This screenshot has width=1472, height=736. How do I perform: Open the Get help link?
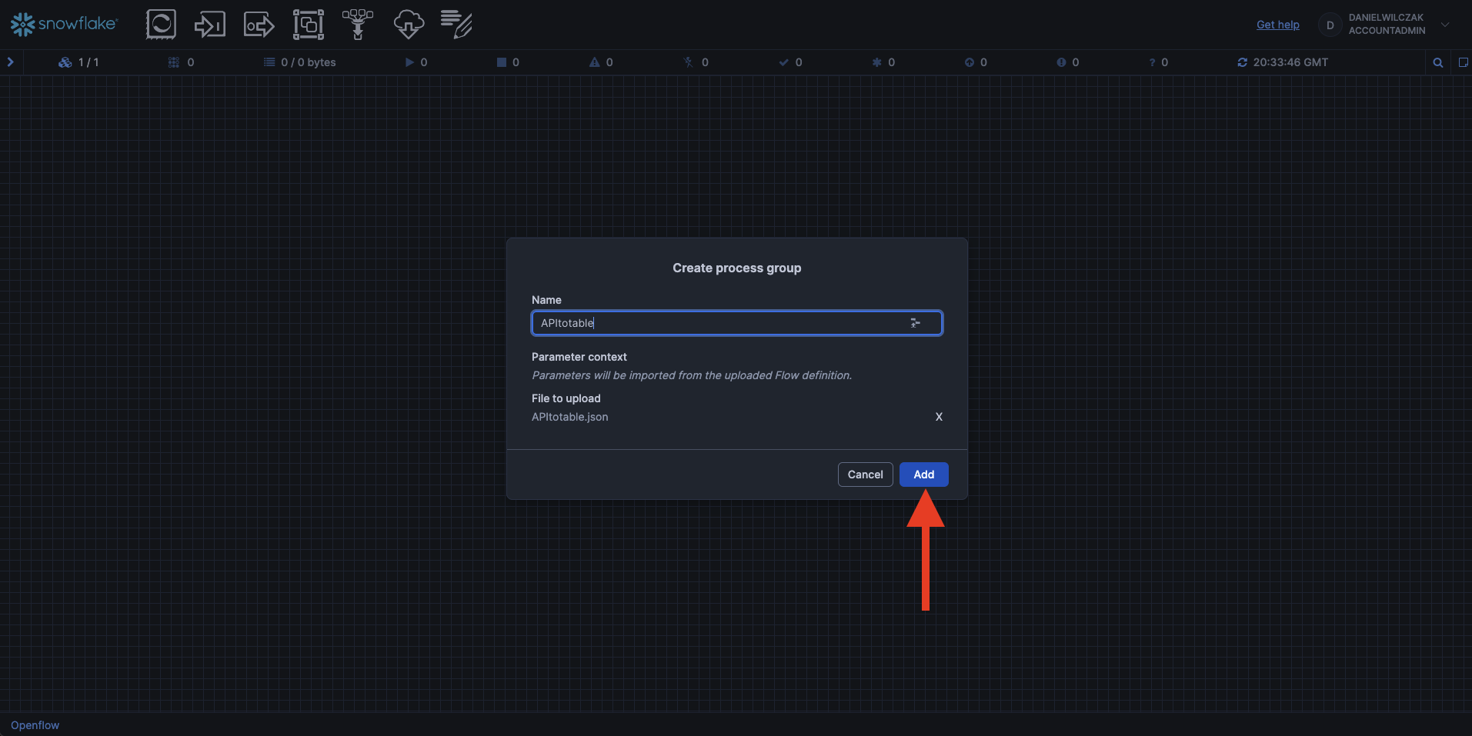(x=1277, y=25)
